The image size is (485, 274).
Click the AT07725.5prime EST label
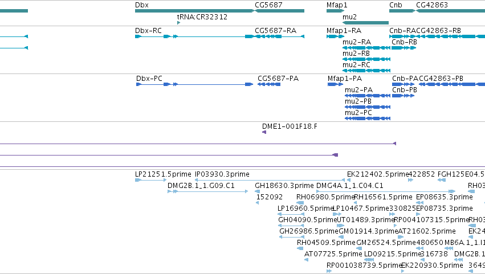point(333,255)
